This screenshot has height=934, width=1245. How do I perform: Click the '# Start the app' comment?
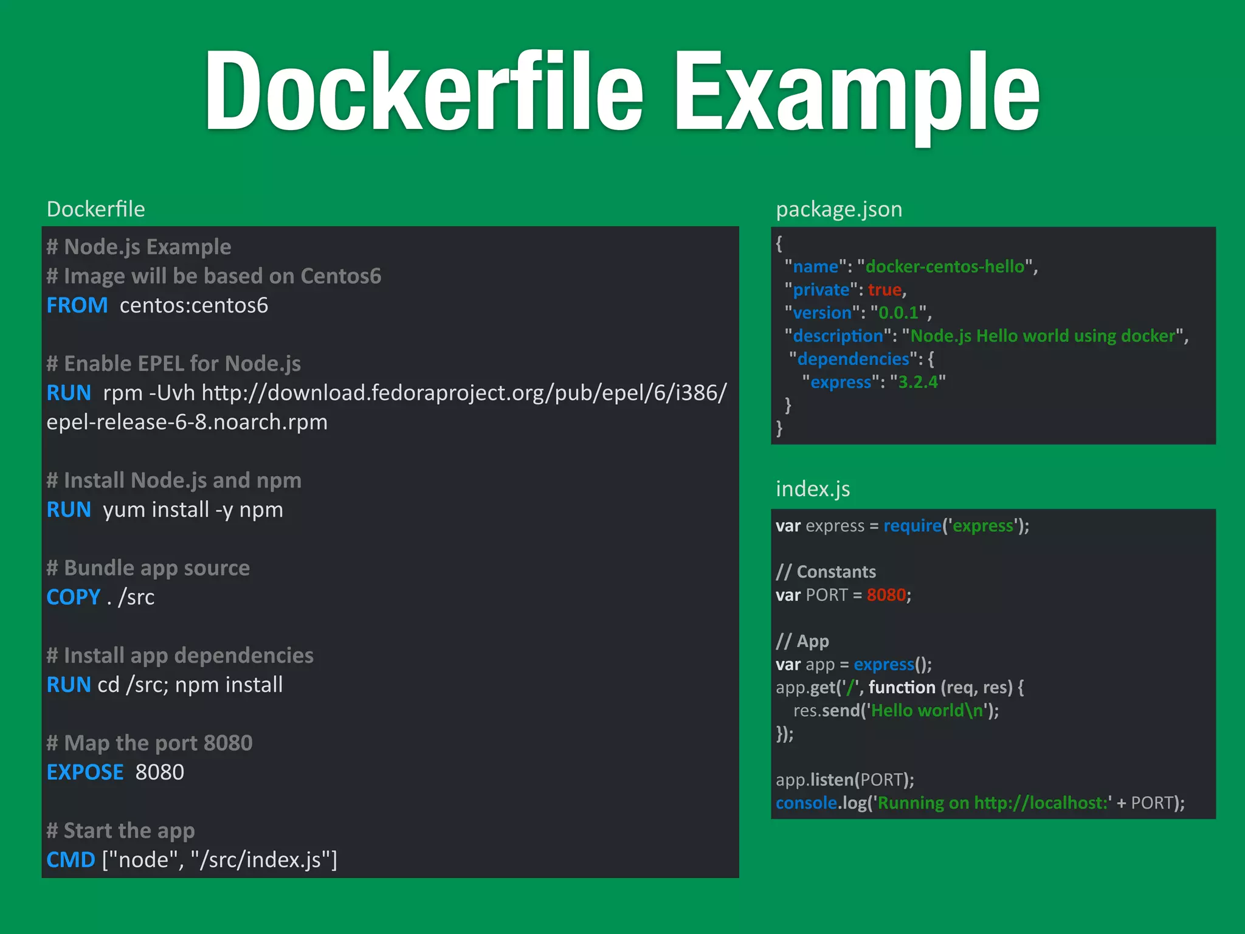tap(121, 831)
